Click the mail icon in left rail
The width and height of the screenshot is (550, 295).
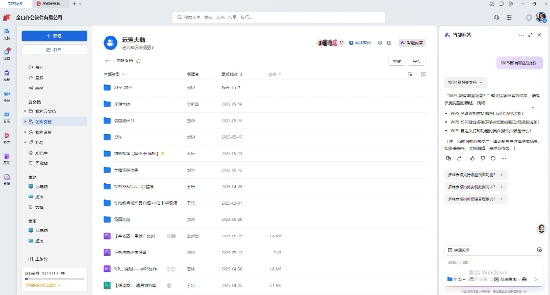tap(7, 76)
